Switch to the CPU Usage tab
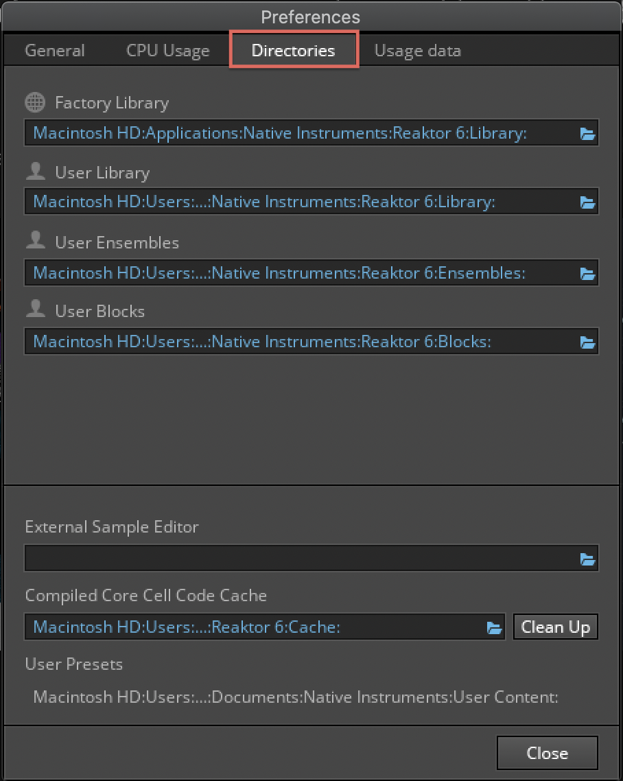The height and width of the screenshot is (781, 623). (167, 50)
